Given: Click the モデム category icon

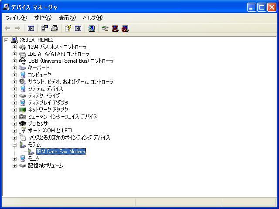Looking at the screenshot, I should click(23, 145).
